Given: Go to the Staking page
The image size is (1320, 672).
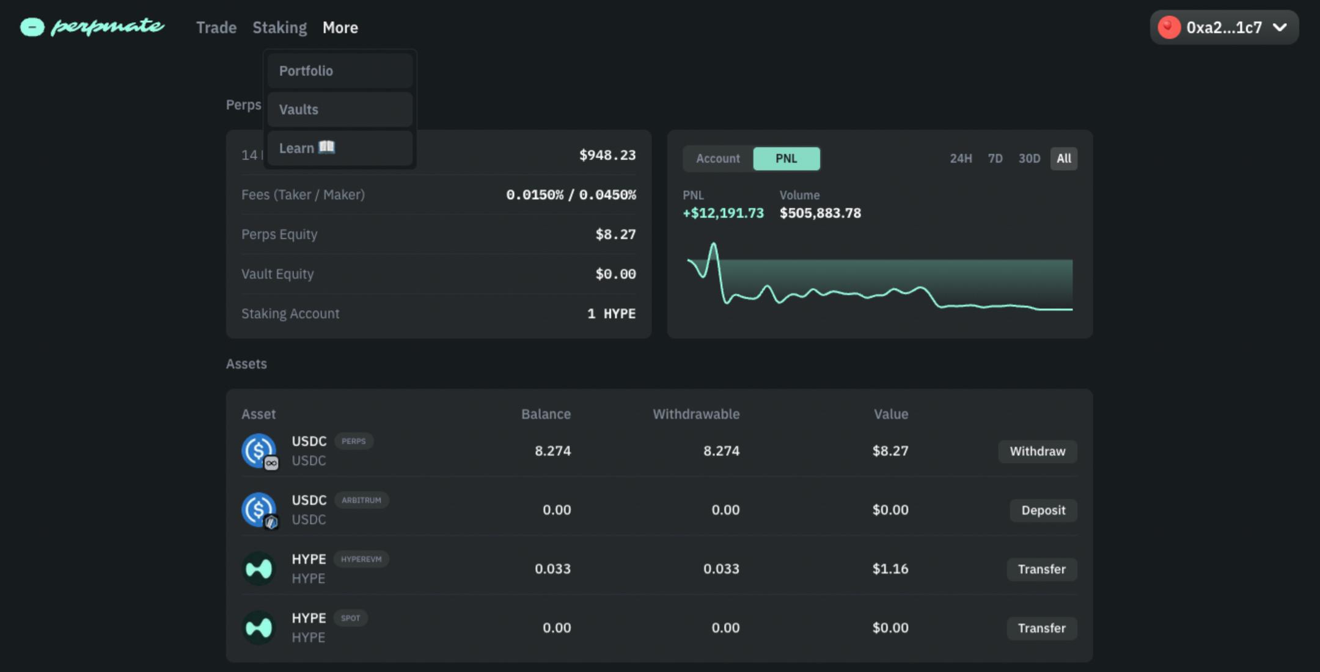Looking at the screenshot, I should coord(280,27).
